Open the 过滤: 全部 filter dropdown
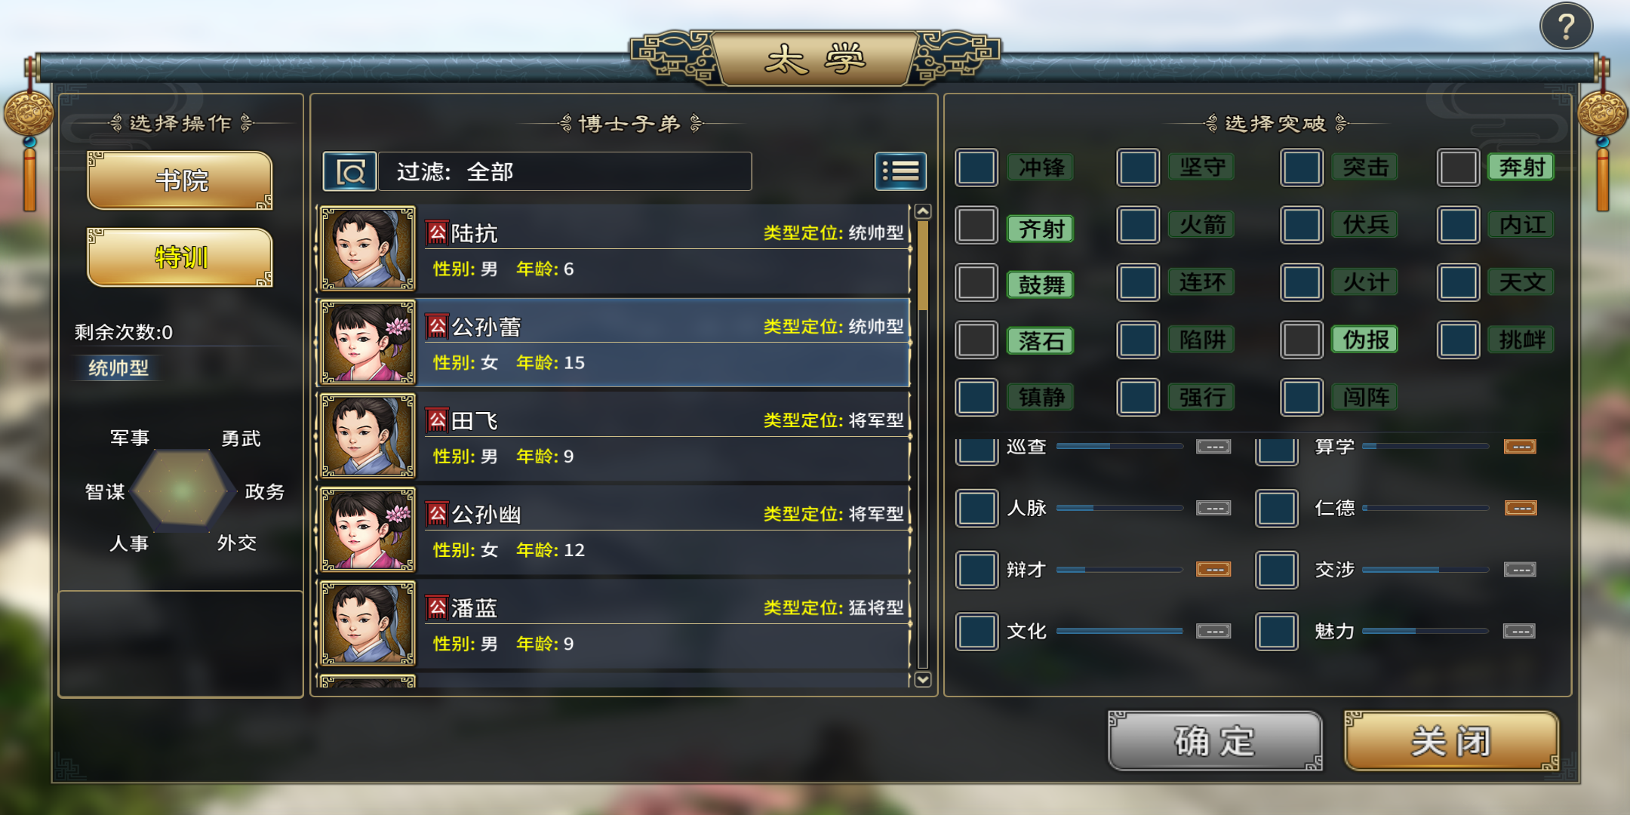1630x815 pixels. pos(564,172)
